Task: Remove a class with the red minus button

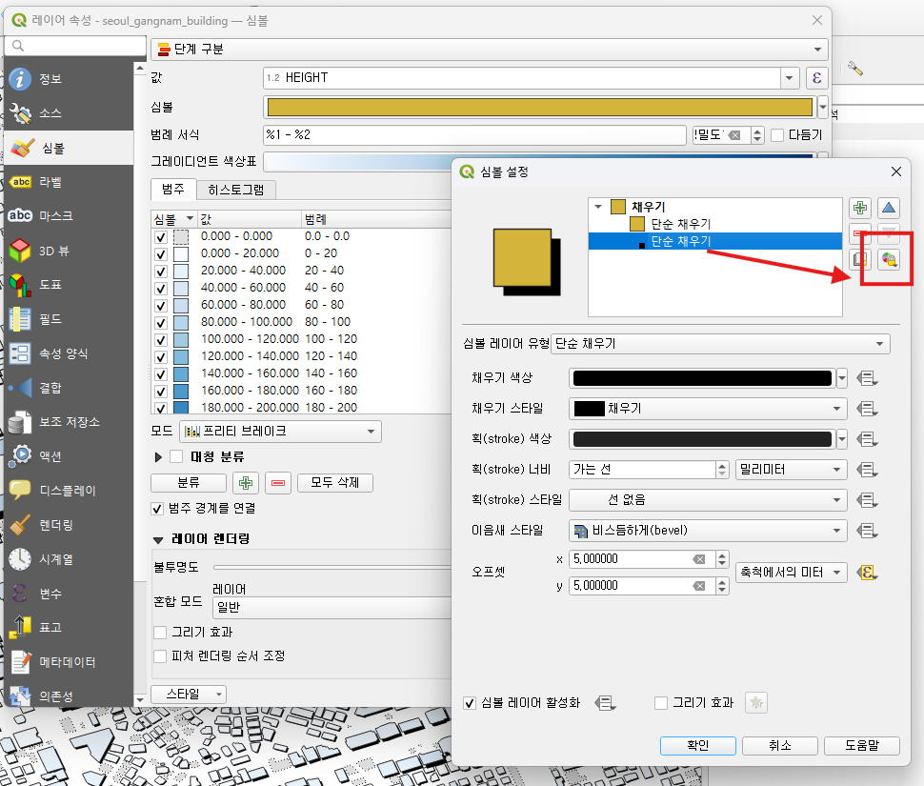Action: tap(278, 483)
